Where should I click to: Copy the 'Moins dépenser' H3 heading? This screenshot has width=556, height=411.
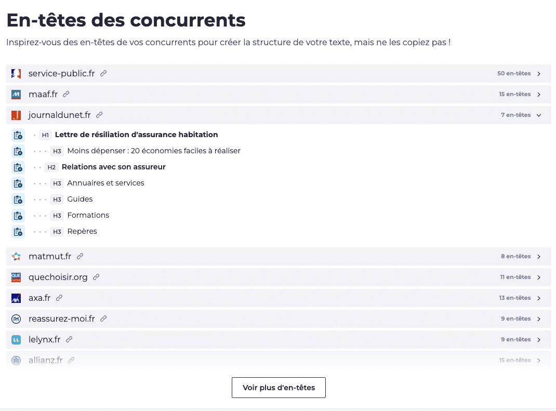18,151
